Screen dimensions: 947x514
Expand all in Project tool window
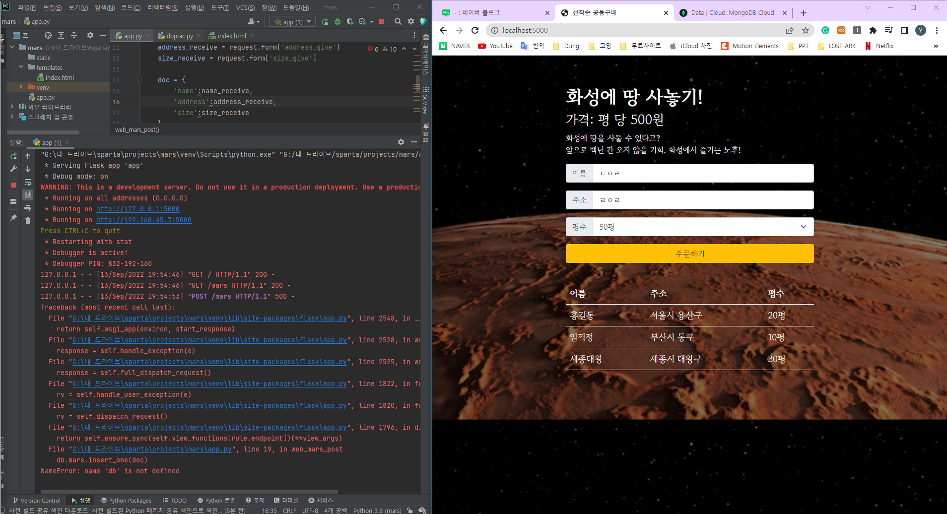pyautogui.click(x=61, y=35)
